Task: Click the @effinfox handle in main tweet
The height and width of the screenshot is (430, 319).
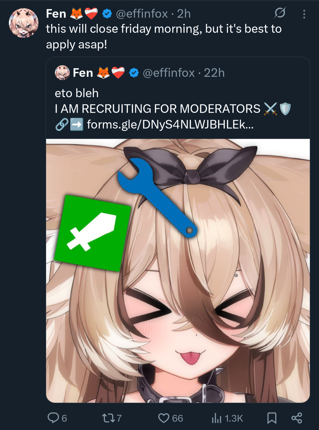Action: (x=142, y=14)
